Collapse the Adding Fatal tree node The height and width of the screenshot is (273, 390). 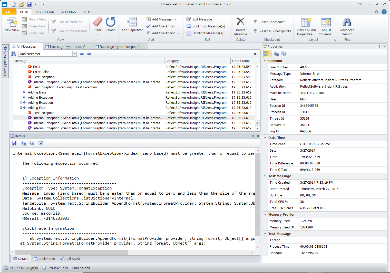(21, 108)
